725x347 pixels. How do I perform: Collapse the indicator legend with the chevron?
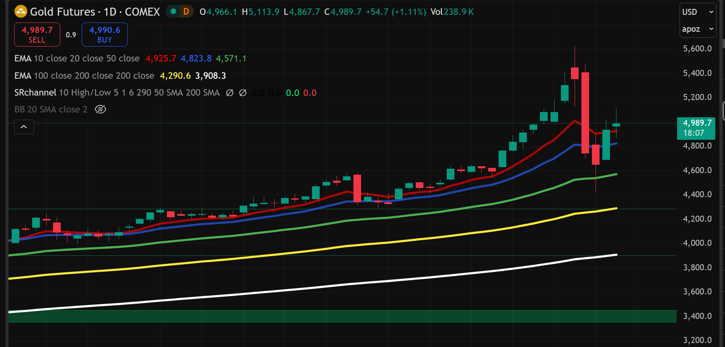coord(24,127)
